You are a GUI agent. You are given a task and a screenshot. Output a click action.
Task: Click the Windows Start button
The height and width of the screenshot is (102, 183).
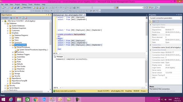[x=3, y=99]
